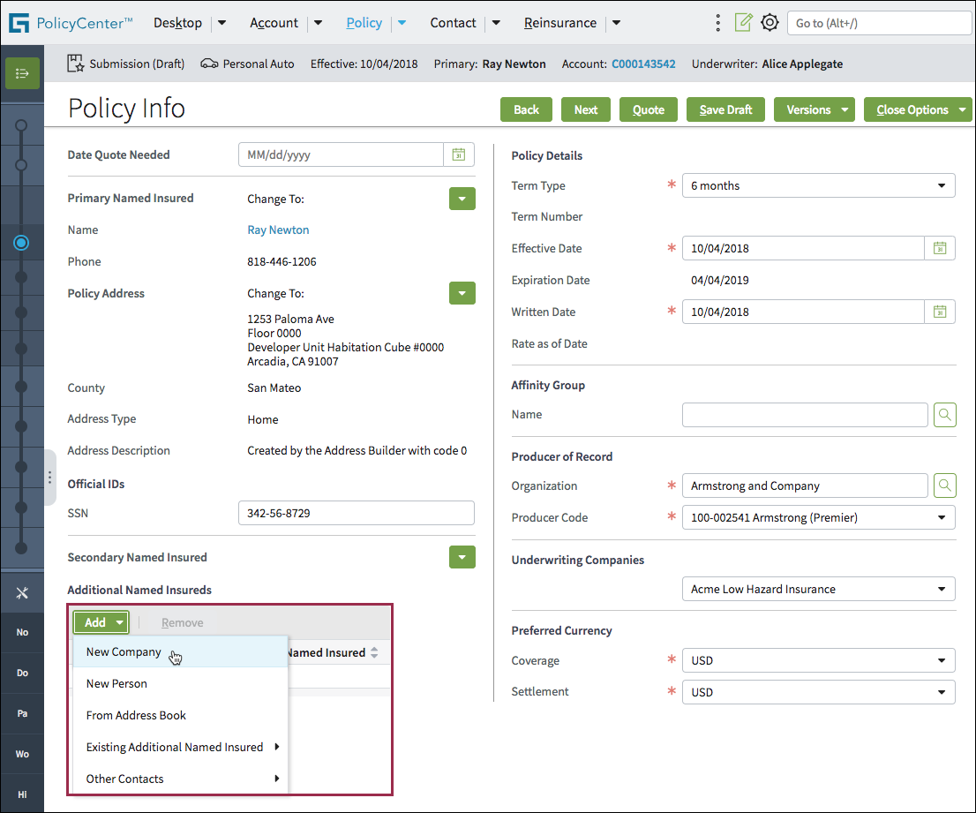976x813 pixels.
Task: Select the highlighted current step in the wizard
Action: [22, 243]
